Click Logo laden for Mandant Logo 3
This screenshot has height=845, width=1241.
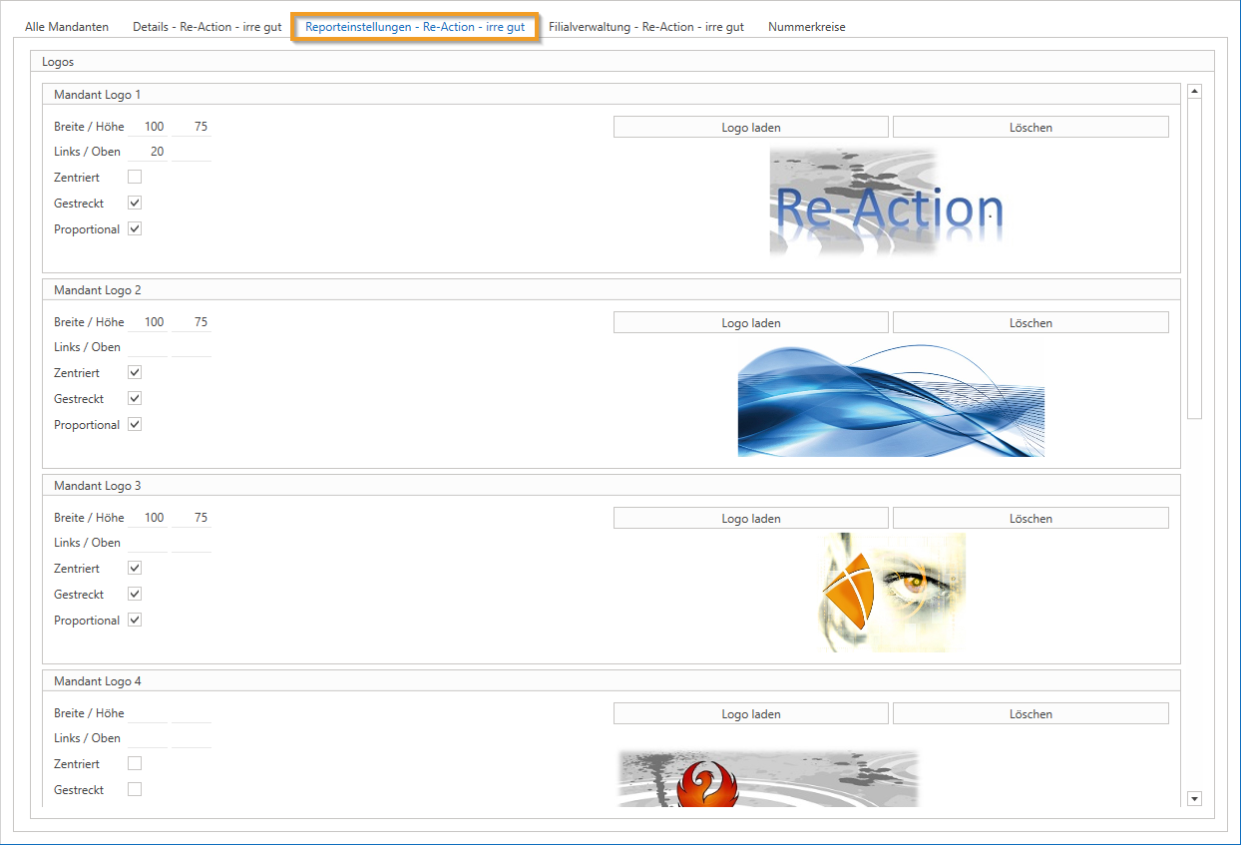pyautogui.click(x=750, y=518)
